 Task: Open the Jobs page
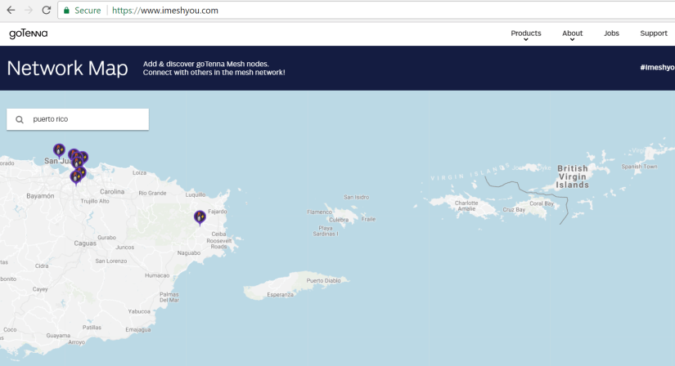click(611, 33)
